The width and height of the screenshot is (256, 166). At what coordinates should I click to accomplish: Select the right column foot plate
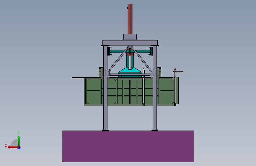coord(155,130)
